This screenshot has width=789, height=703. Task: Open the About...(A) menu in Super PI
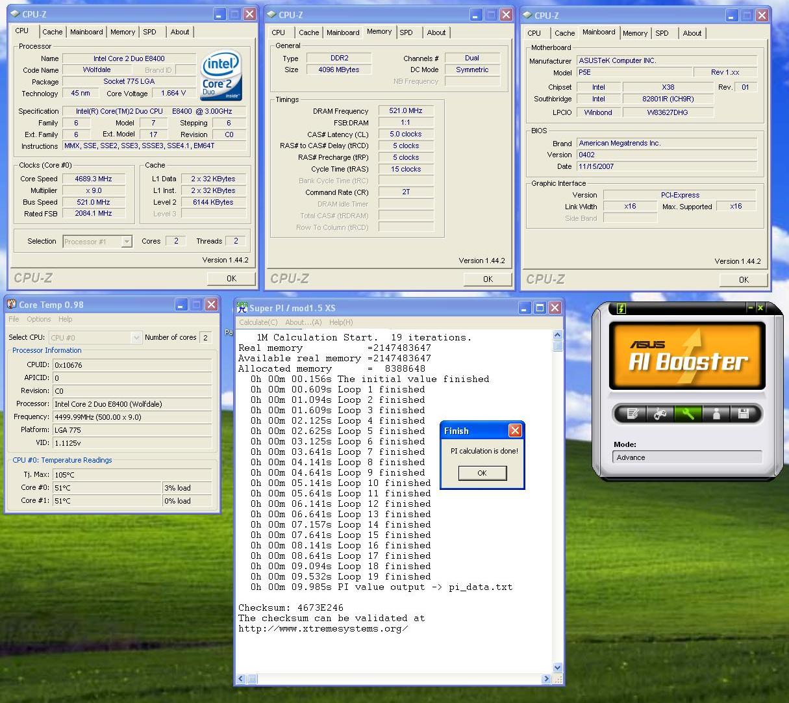pos(303,322)
